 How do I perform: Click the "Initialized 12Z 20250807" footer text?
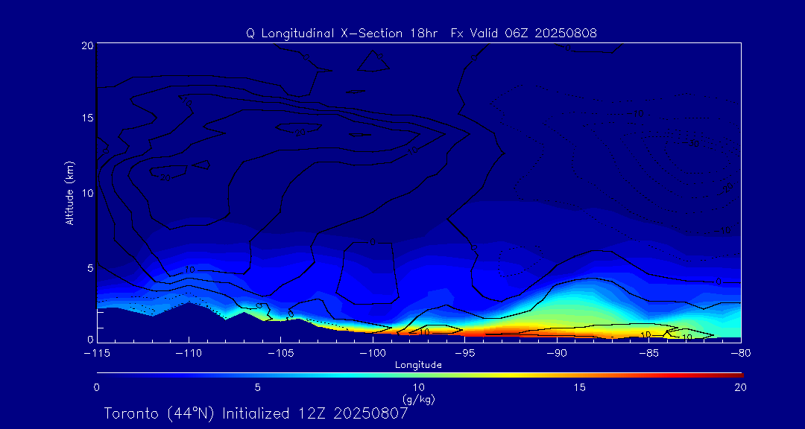click(315, 413)
